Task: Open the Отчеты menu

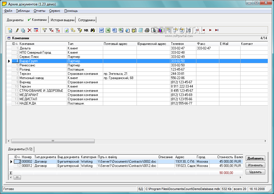Action: 39,11
